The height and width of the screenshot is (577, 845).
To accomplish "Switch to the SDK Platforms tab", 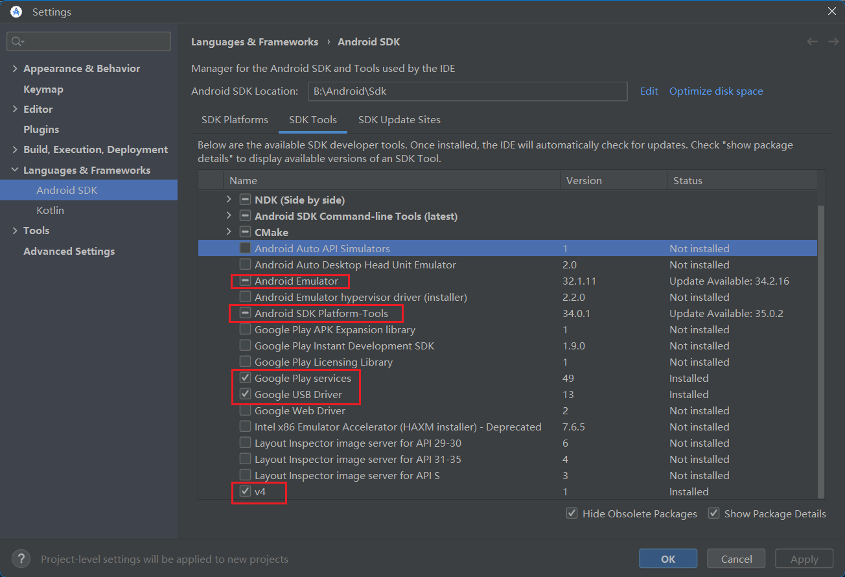I will point(235,120).
